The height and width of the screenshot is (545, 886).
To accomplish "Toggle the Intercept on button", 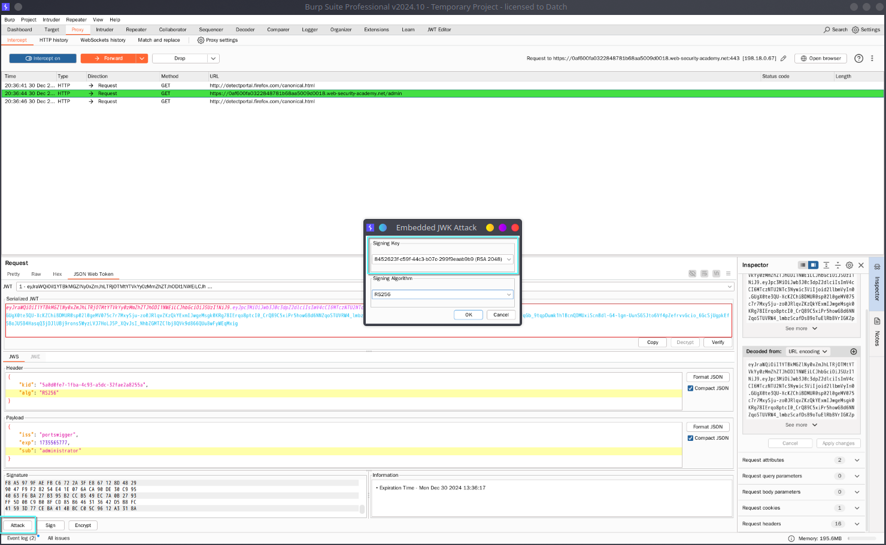I will [43, 59].
